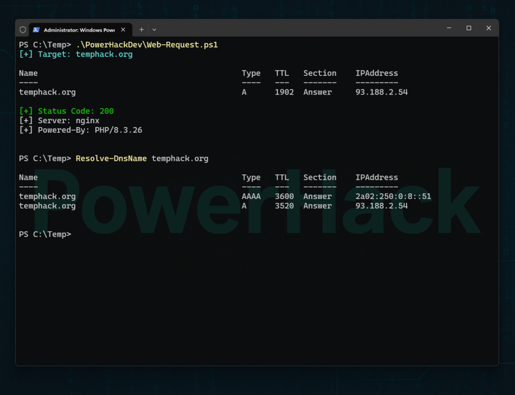Click the green Status Code: 200 line
This screenshot has height=395, width=515.
66,111
